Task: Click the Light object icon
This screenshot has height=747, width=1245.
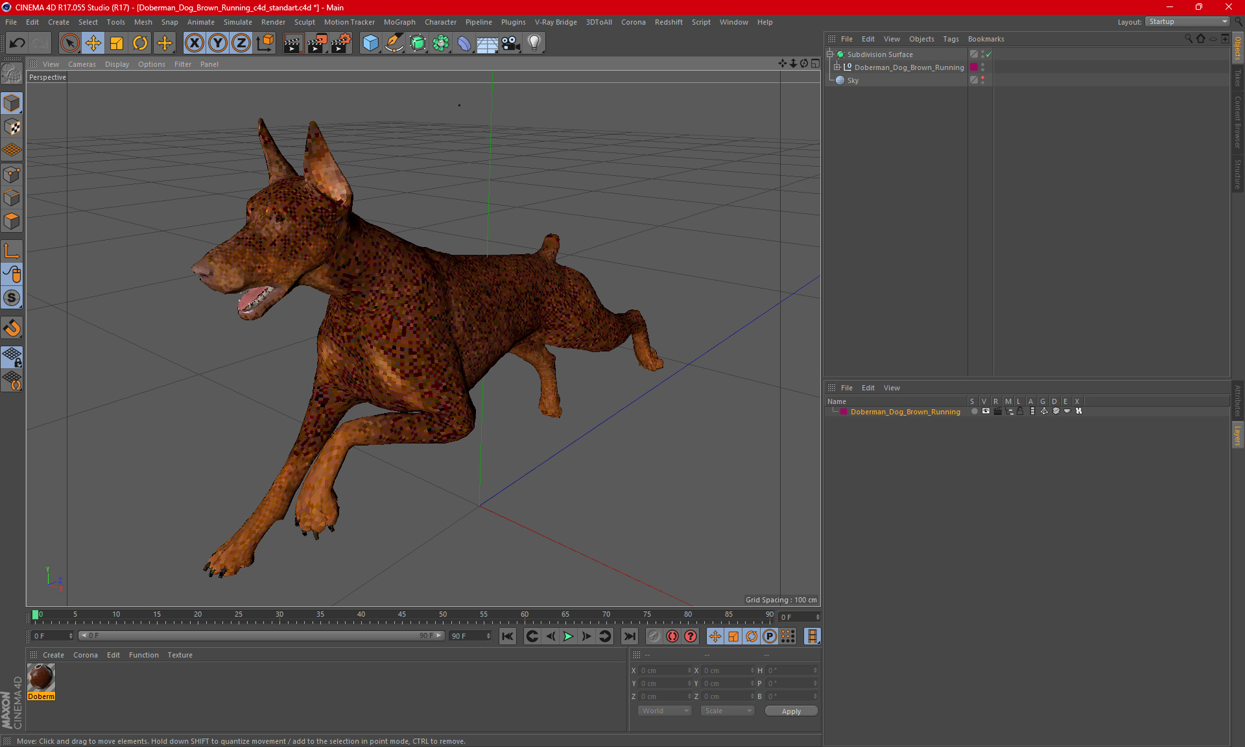Action: (x=534, y=43)
